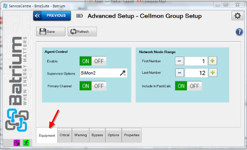Screen dimensions: 247x150
Task: Open the blue help question mark
Action: [239, 32]
